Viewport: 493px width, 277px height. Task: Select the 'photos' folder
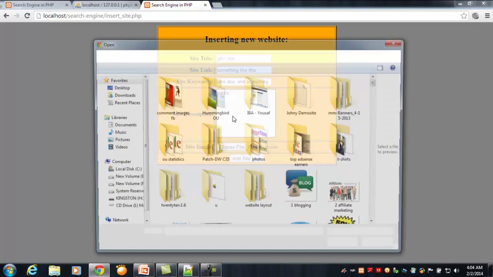tap(258, 143)
